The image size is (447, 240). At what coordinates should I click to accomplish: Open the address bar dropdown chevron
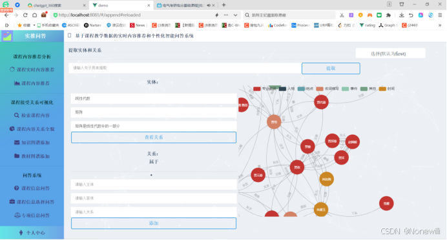click(x=235, y=15)
